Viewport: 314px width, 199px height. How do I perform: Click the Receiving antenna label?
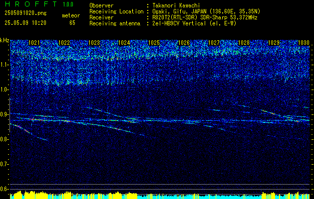(115, 23)
